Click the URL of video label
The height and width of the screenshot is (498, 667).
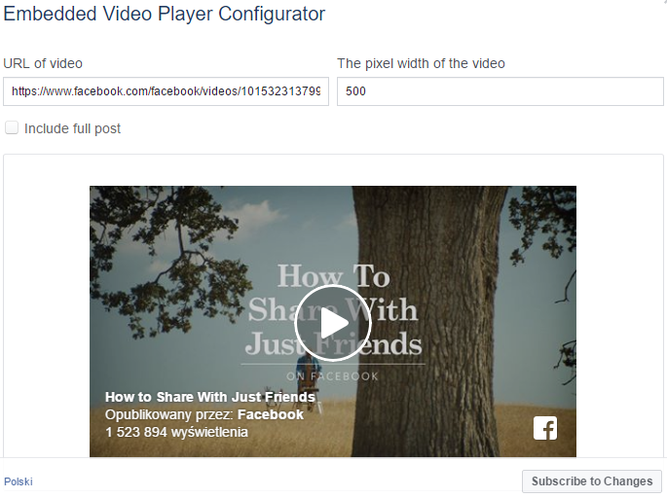43,63
